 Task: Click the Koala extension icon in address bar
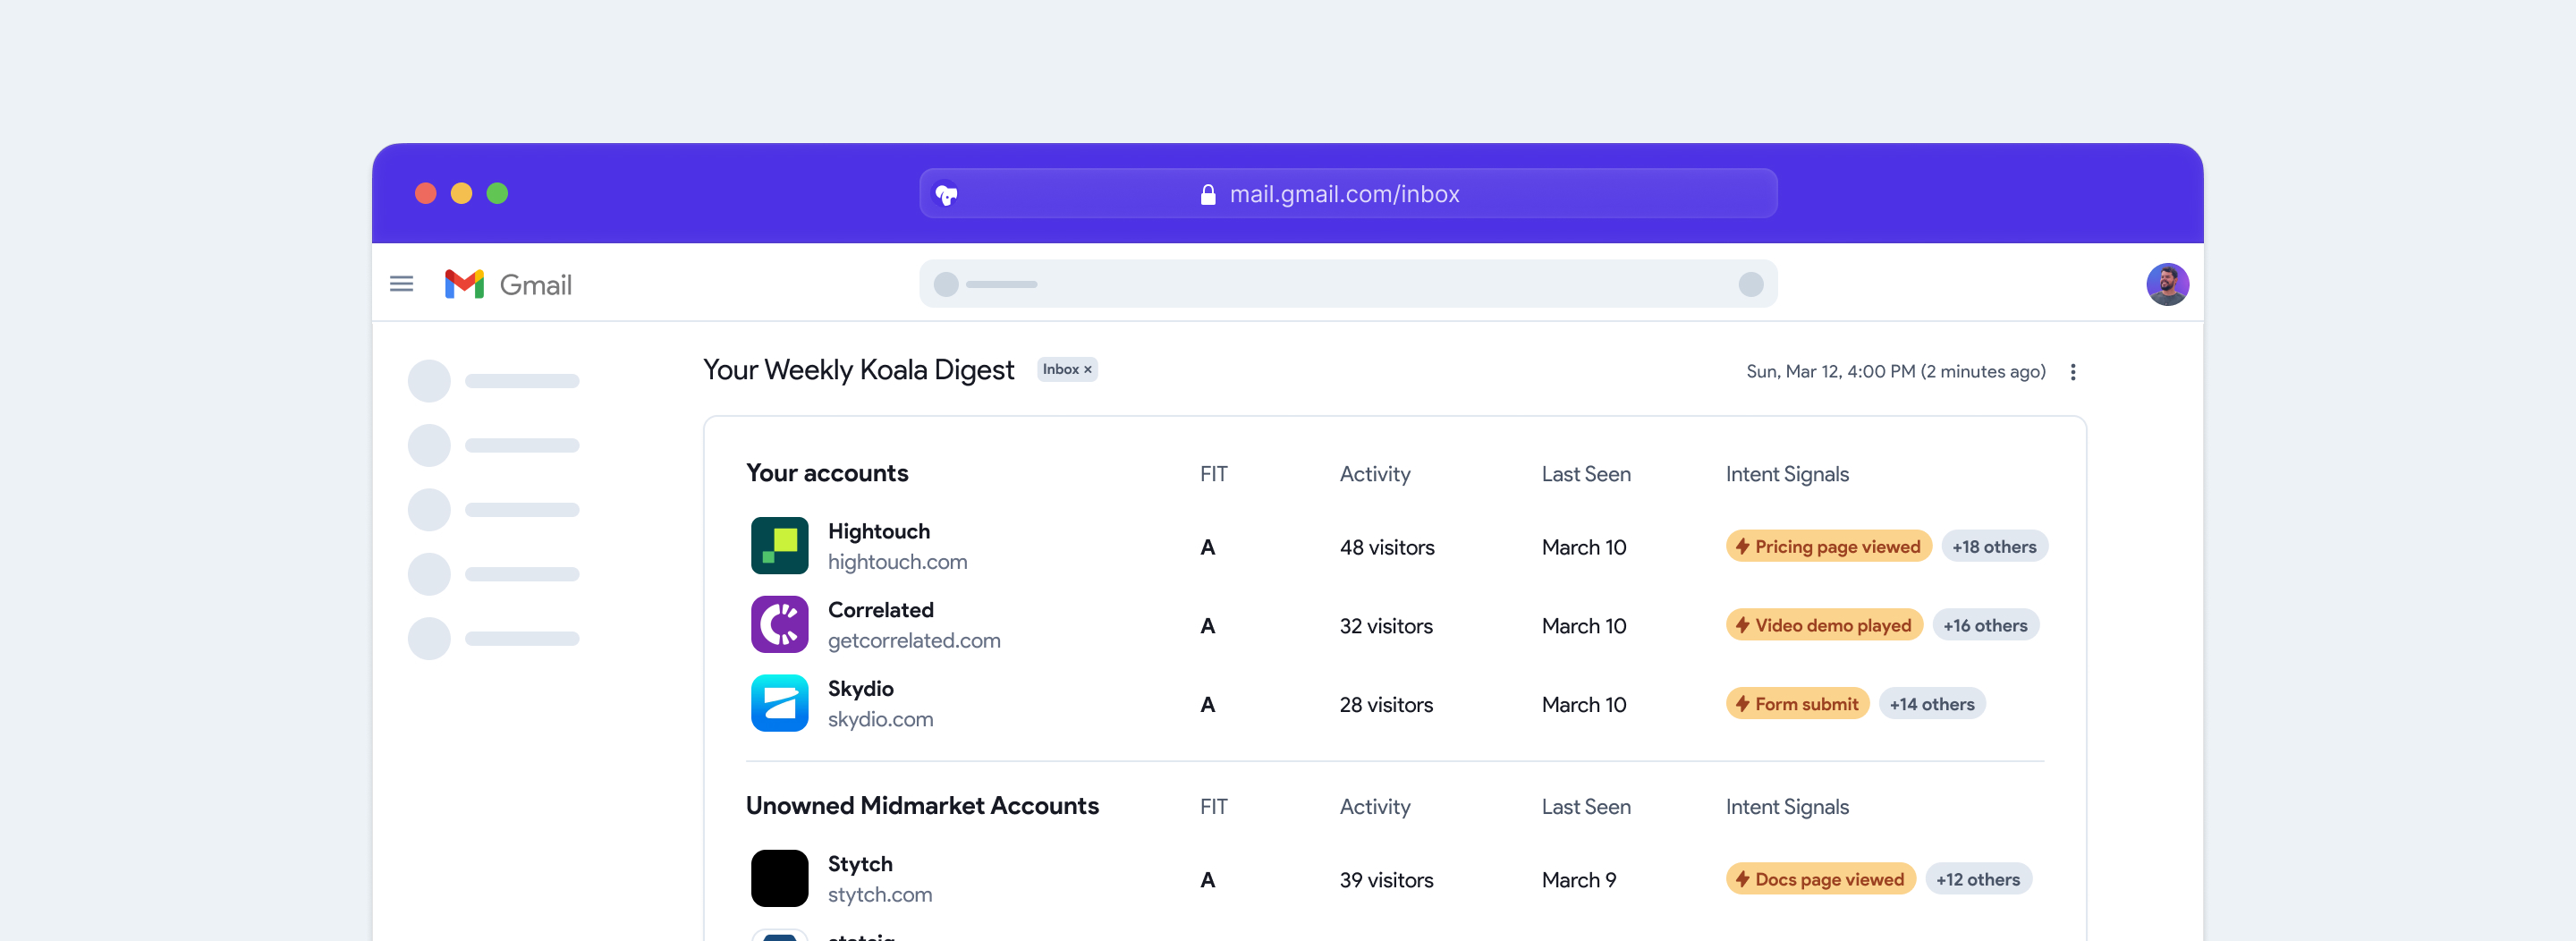(x=945, y=194)
